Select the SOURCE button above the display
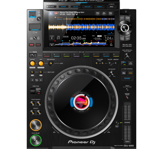 pyautogui.click(x=52, y=7)
